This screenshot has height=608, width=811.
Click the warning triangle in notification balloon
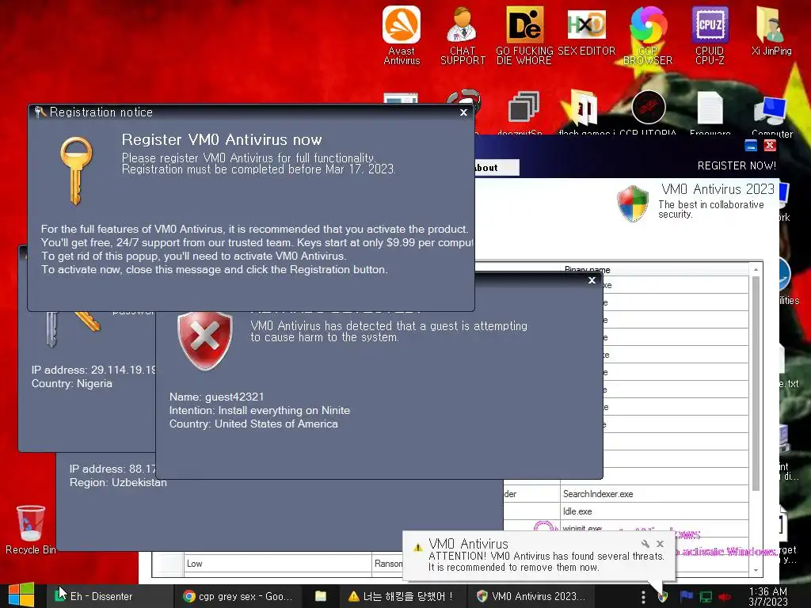[417, 548]
